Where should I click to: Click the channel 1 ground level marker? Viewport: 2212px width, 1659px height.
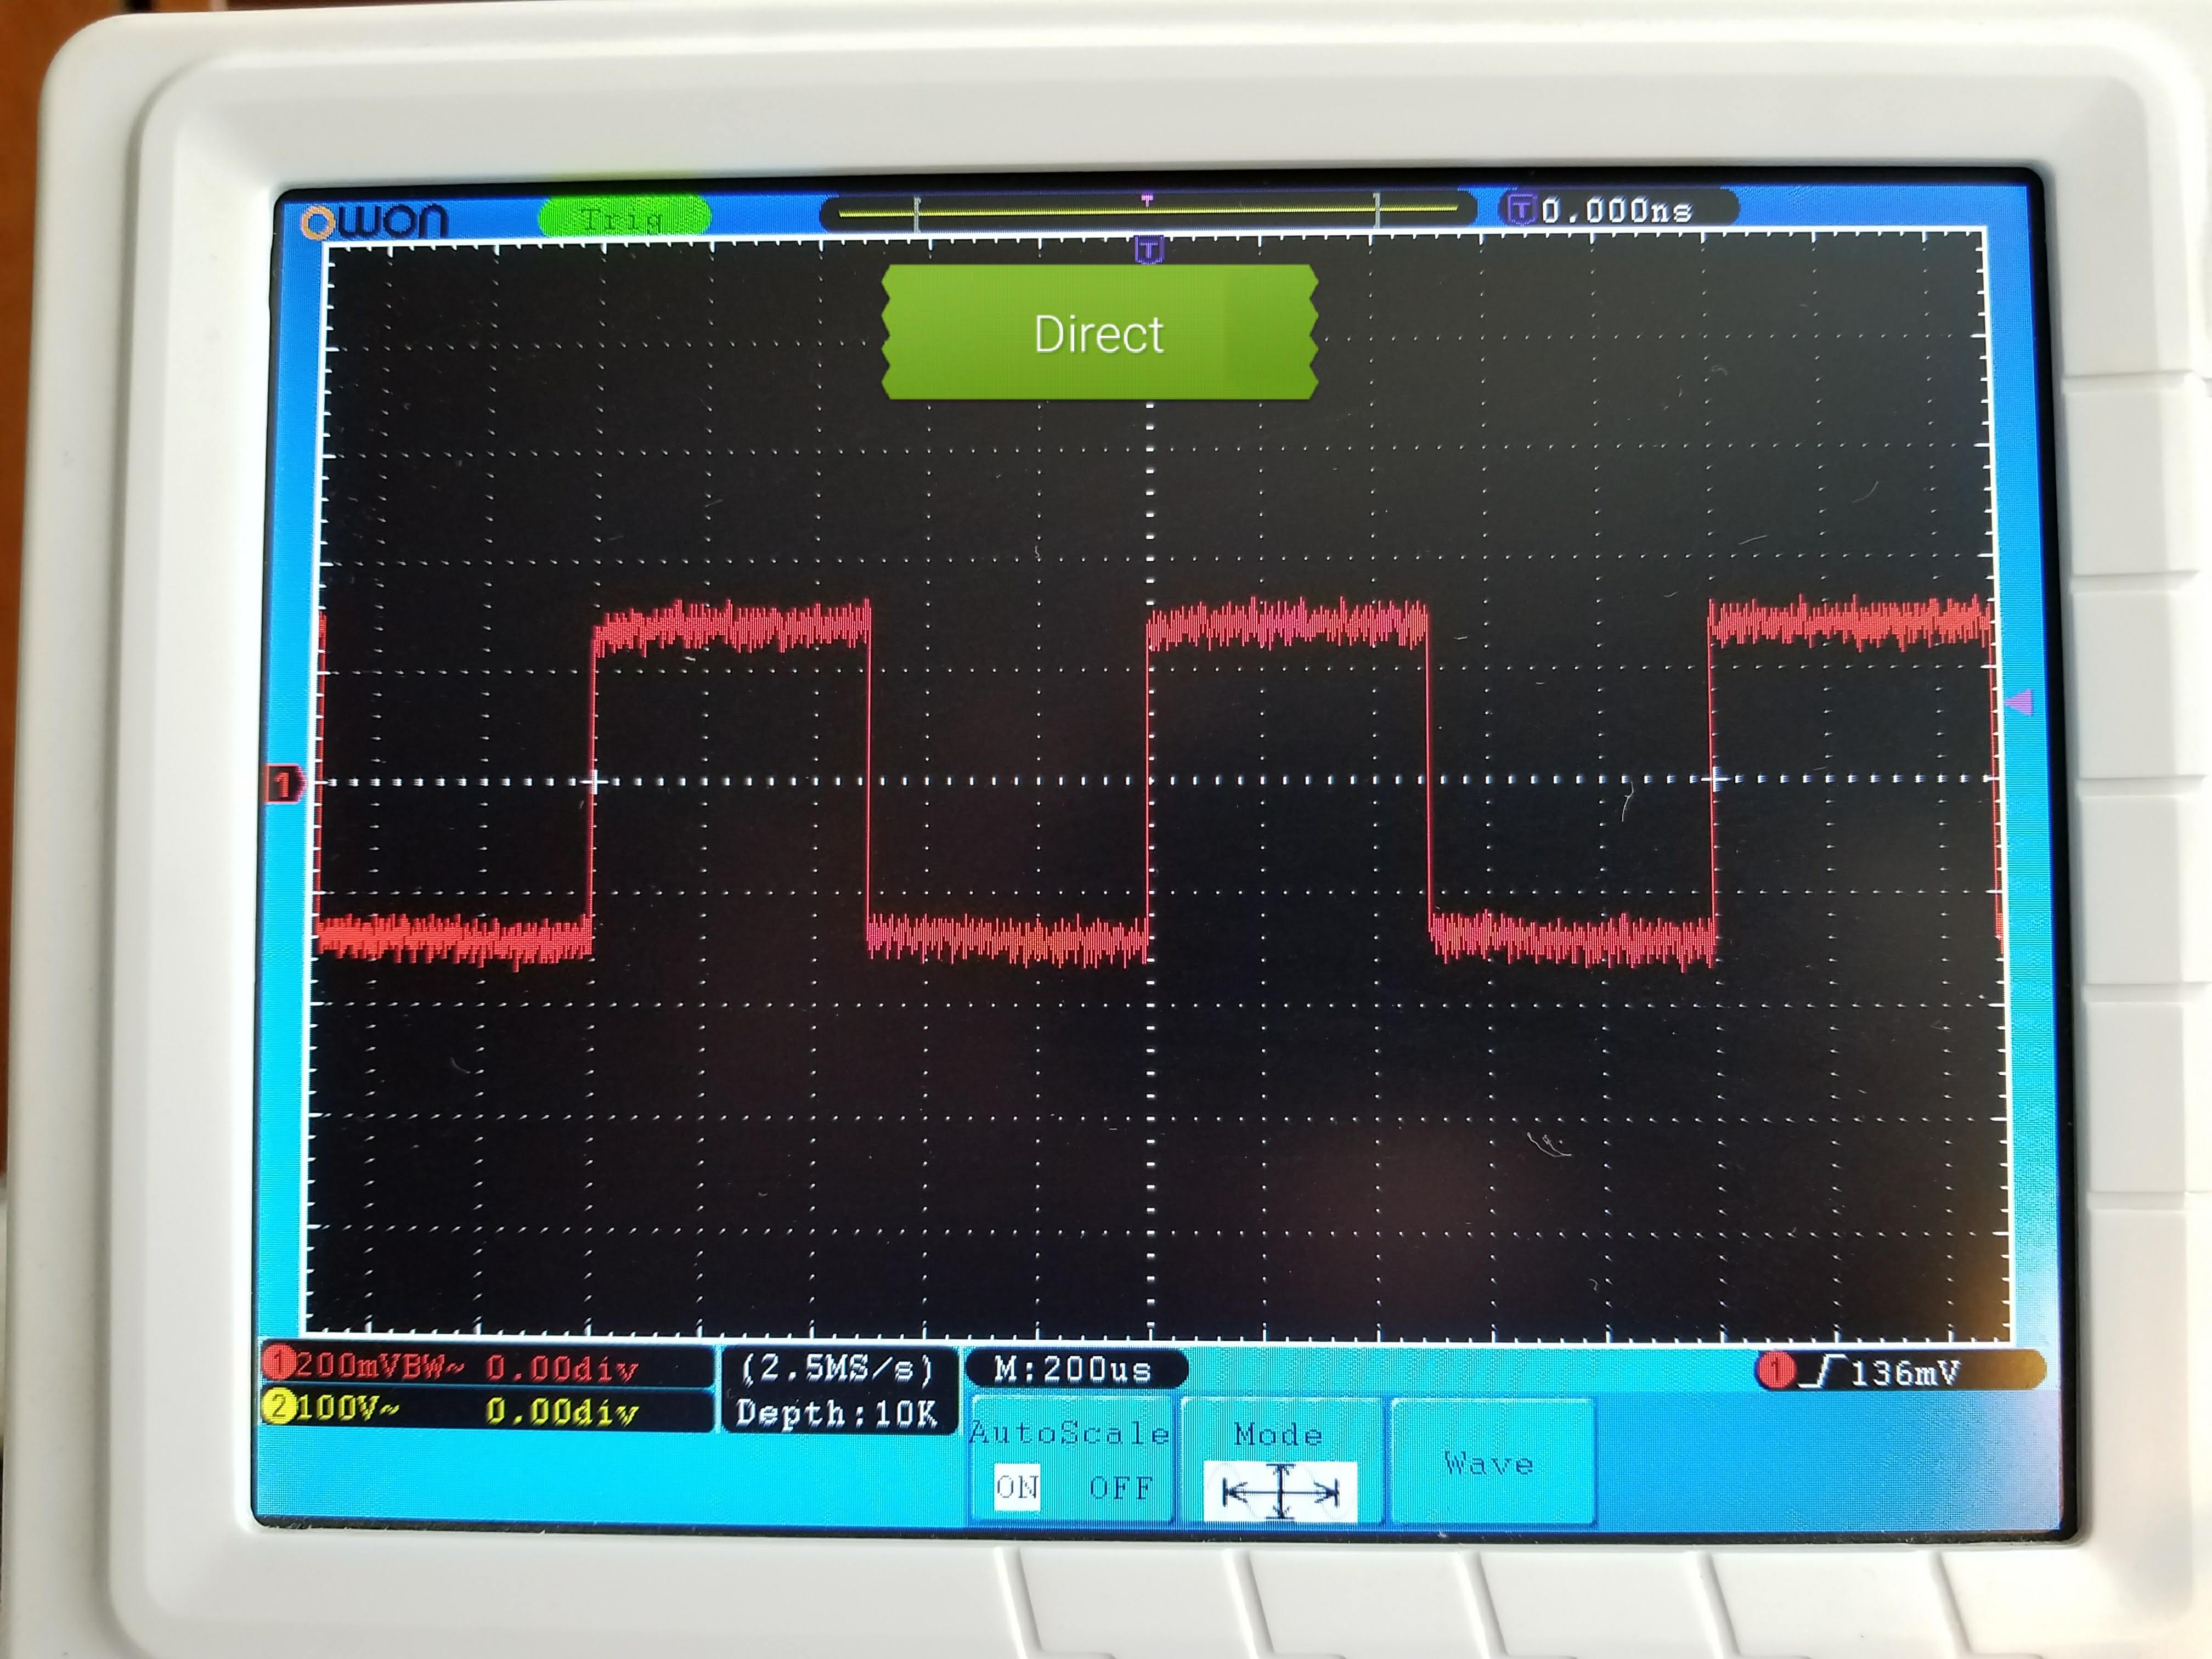[x=283, y=784]
